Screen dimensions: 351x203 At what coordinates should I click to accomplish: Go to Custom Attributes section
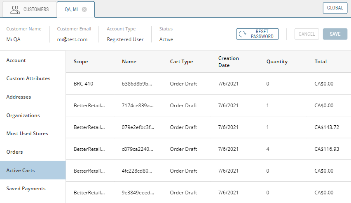(x=28, y=78)
